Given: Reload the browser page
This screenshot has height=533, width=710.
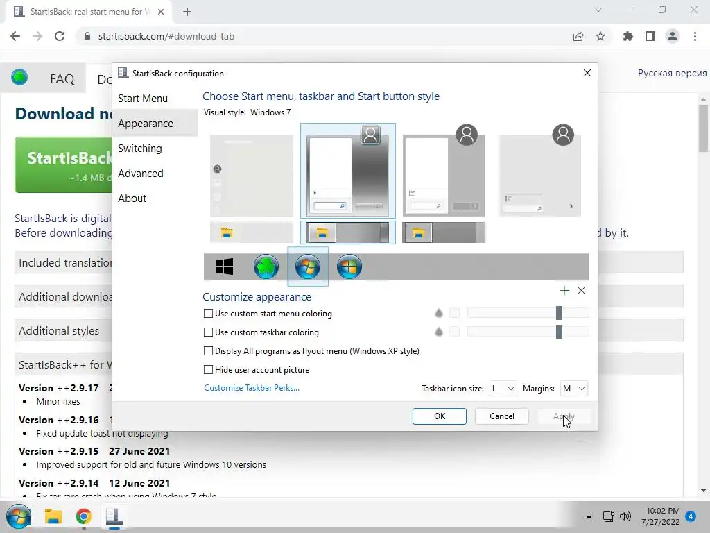Looking at the screenshot, I should (x=60, y=36).
